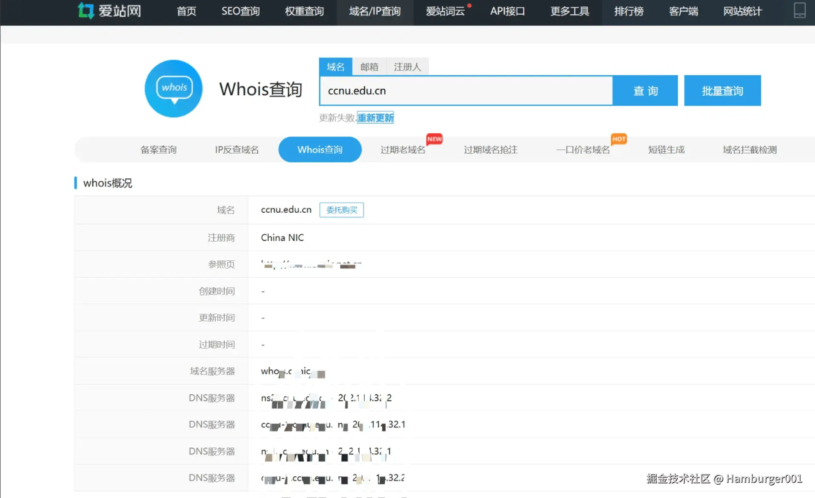Go to API接口 page
Screen dimensions: 815x498
[x=507, y=11]
